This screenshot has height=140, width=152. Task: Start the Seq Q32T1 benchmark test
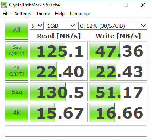click(x=17, y=51)
